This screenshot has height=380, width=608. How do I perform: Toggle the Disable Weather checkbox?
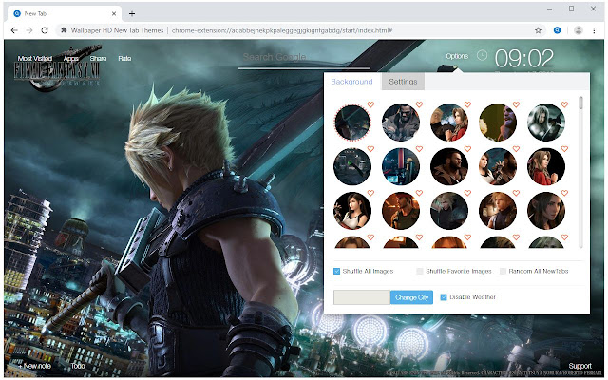tap(444, 297)
